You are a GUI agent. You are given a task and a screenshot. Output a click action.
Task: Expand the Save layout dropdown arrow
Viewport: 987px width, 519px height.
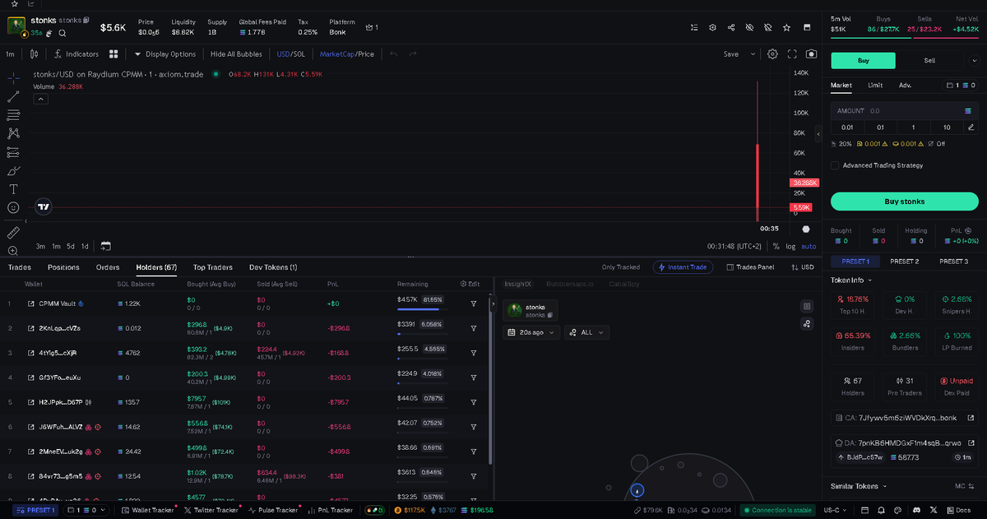click(753, 54)
